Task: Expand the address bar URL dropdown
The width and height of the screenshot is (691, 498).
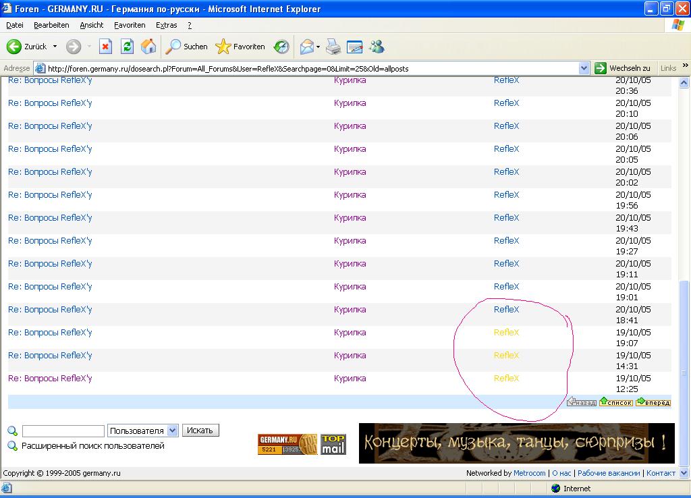Action: (x=584, y=68)
